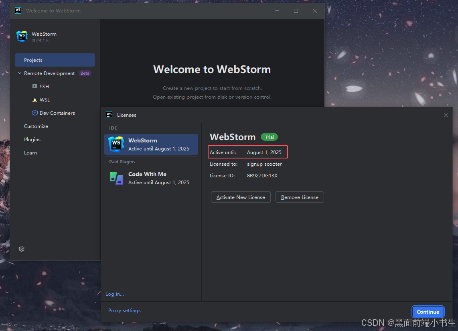Click the WS icon in Licenses title bar
Image resolution: width=458 pixels, height=331 pixels.
pyautogui.click(x=109, y=115)
